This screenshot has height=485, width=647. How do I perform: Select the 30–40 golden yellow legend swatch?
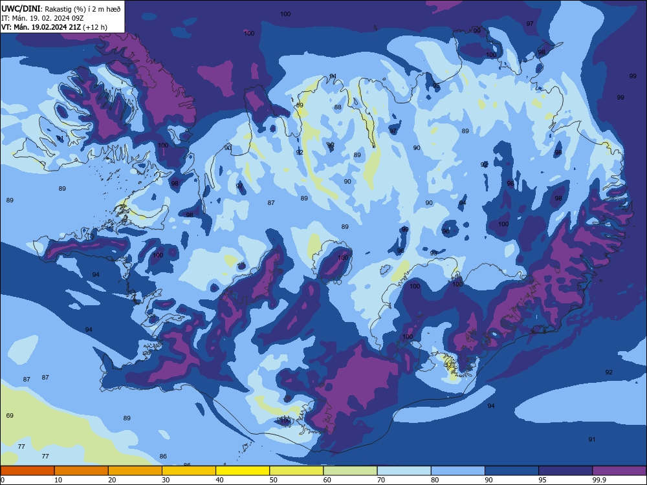[189, 471]
